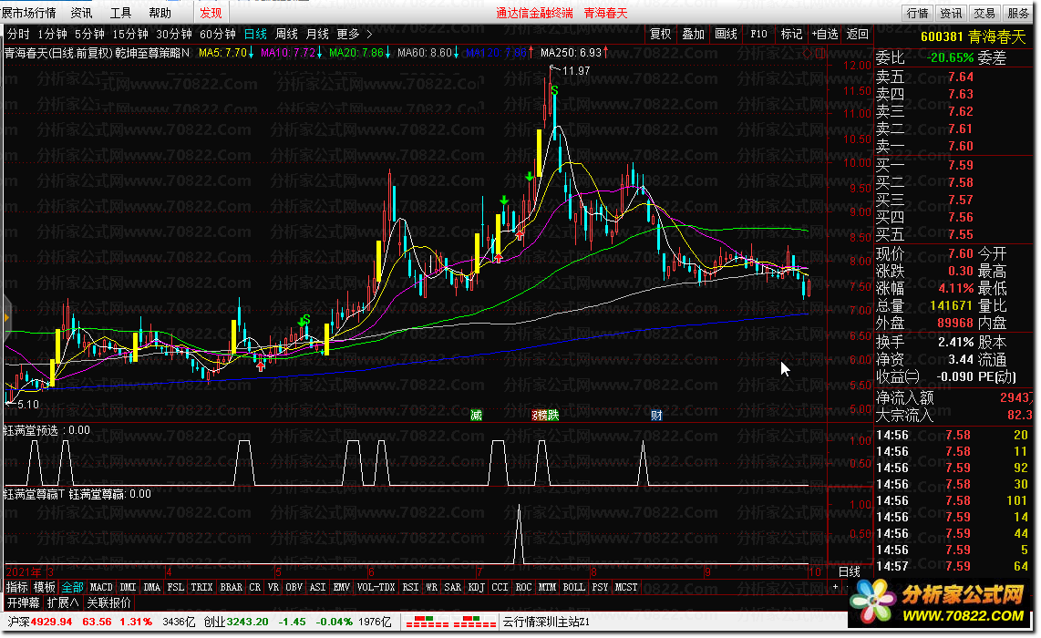The width and height of the screenshot is (1041, 638).
Task: Select the 日线 daily period
Action: (x=255, y=34)
